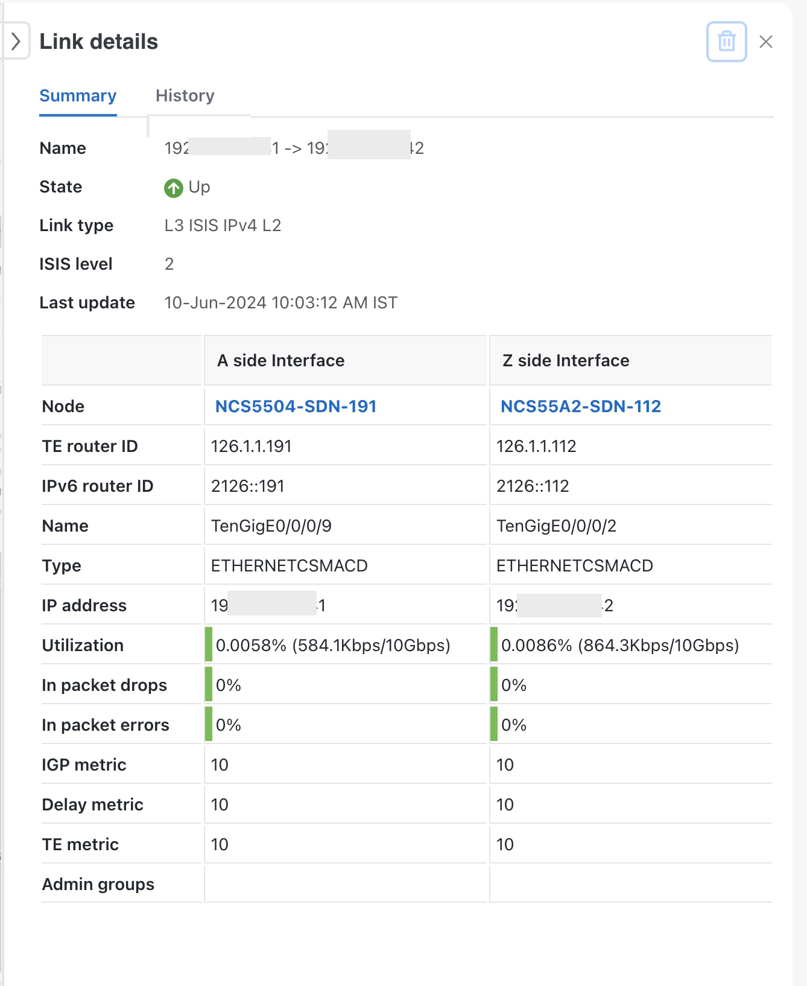Select the A side Interface column header
807x986 pixels.
(x=345, y=360)
